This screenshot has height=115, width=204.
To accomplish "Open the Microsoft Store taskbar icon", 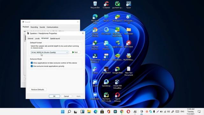I will [102, 111].
